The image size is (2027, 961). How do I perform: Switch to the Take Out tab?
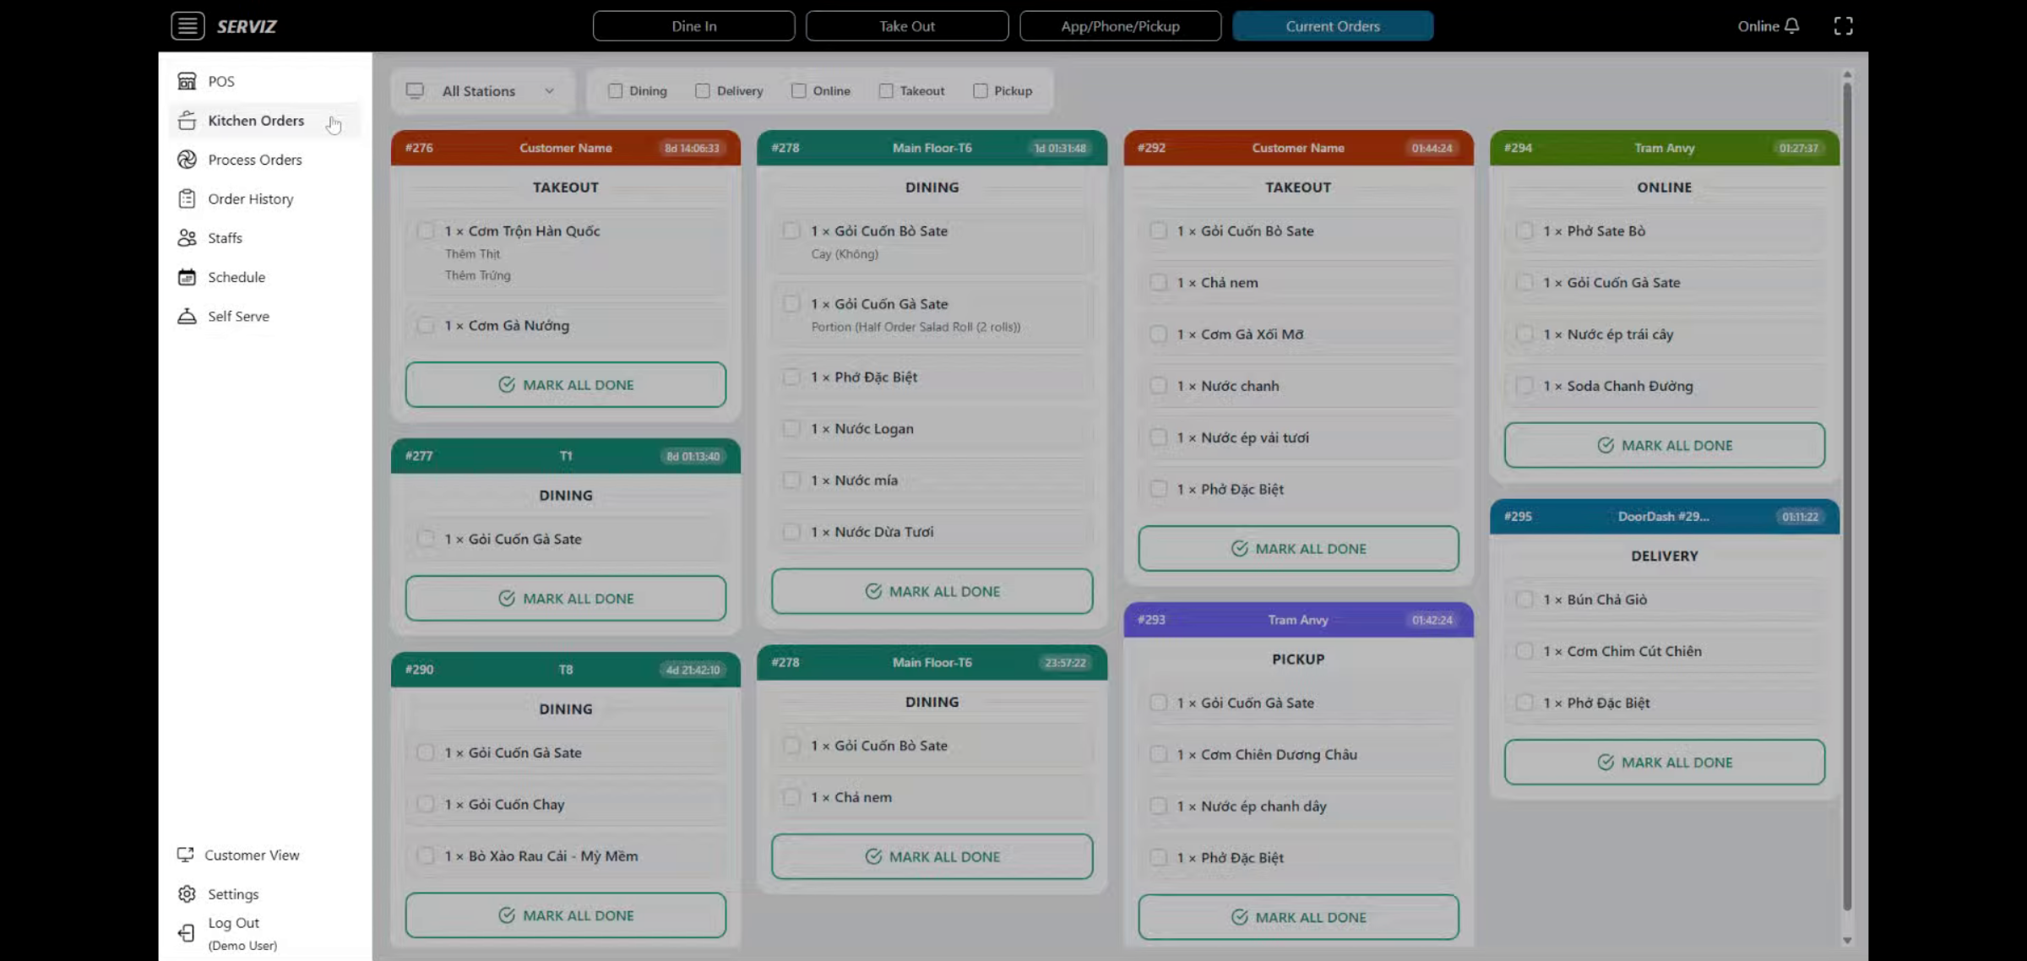[906, 26]
